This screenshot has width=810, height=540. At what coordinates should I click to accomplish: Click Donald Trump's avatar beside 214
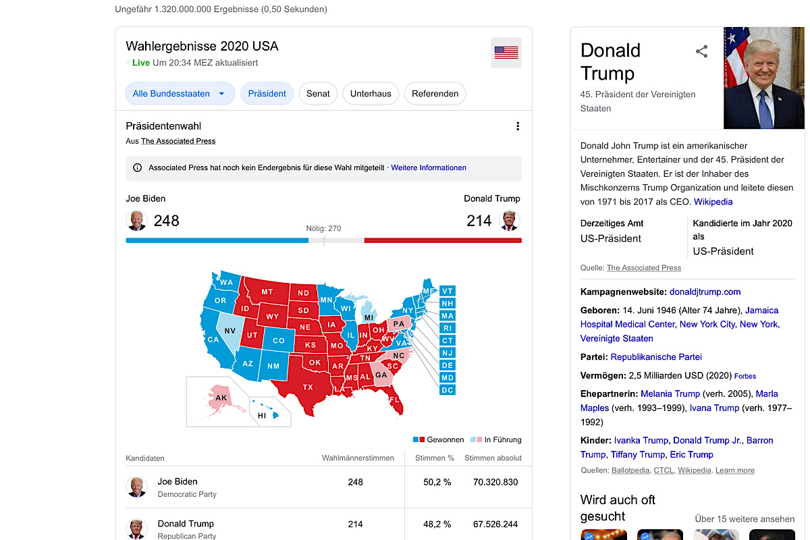coord(510,221)
